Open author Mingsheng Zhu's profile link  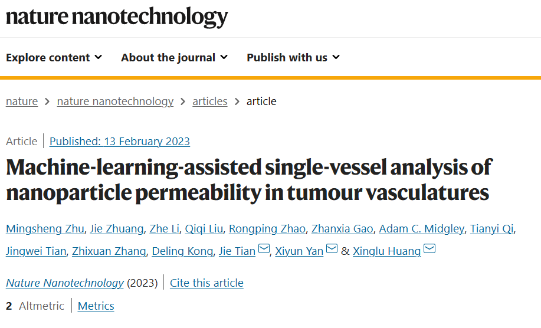pos(45,229)
